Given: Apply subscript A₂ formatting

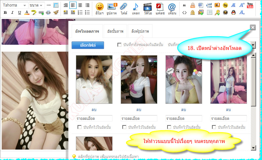Looking at the screenshot, I should (242, 12).
